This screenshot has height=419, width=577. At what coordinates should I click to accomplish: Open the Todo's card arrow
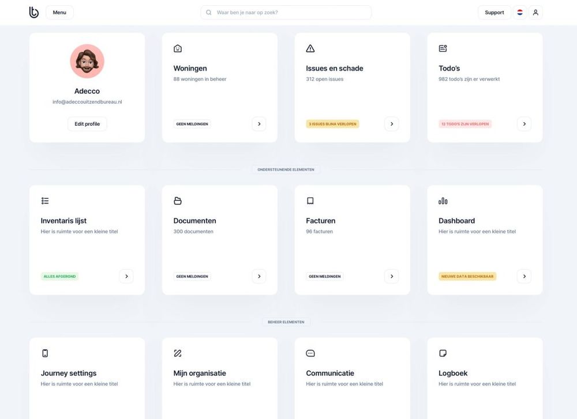[524, 124]
